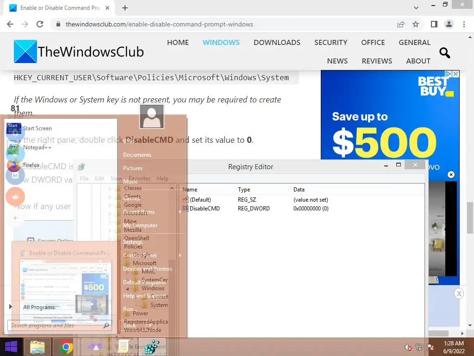This screenshot has width=474, height=356.
Task: View site info via the lock icon
Action: point(59,24)
